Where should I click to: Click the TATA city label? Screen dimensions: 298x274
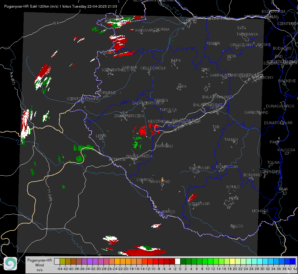click(242, 28)
